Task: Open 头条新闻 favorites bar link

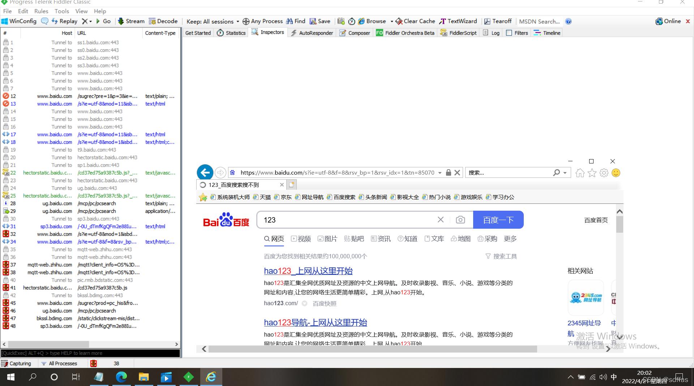Action: point(373,197)
